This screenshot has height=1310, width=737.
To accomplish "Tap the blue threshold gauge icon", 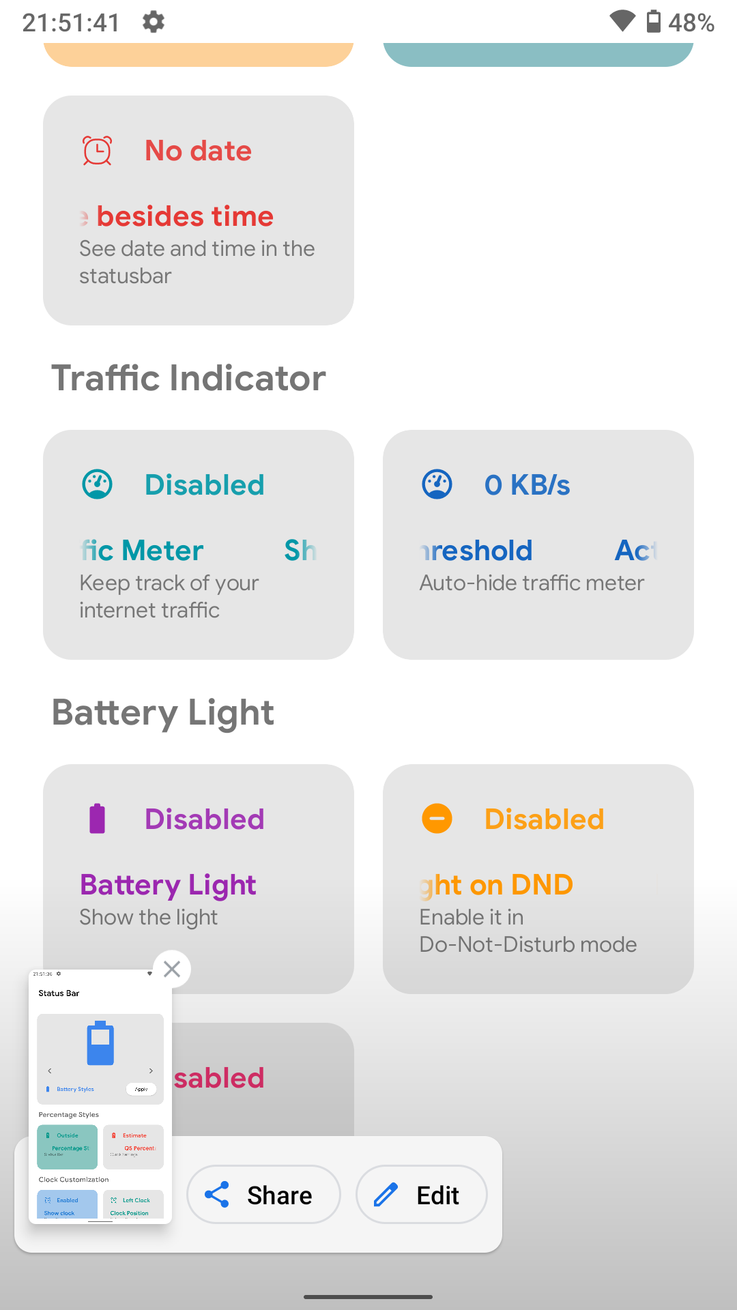I will click(437, 484).
